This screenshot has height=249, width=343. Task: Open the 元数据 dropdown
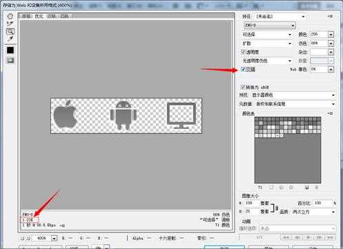pos(295,104)
